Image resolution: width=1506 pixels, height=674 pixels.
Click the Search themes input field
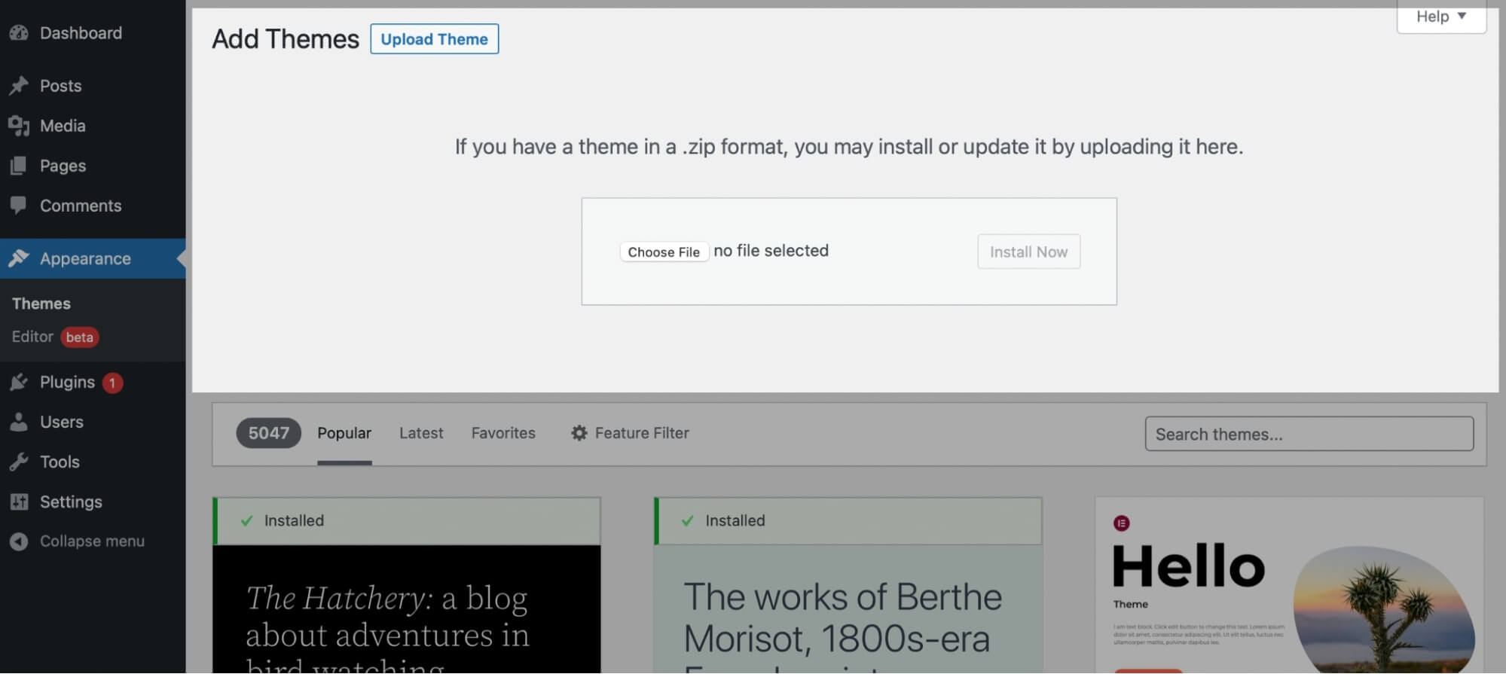pyautogui.click(x=1309, y=434)
